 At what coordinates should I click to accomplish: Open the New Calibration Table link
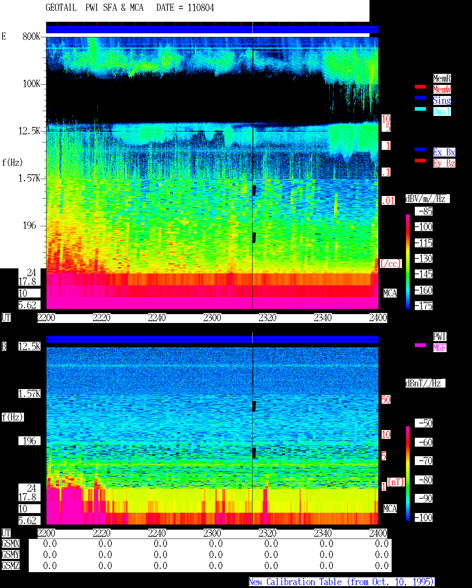[341, 582]
